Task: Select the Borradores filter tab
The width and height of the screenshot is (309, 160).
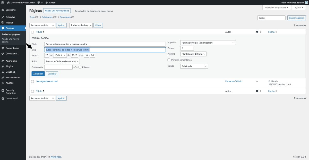Action: [65, 17]
